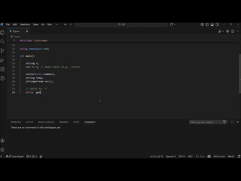Click the Copilot status bar icon
The width and height of the screenshot is (241, 181).
(x=209, y=156)
